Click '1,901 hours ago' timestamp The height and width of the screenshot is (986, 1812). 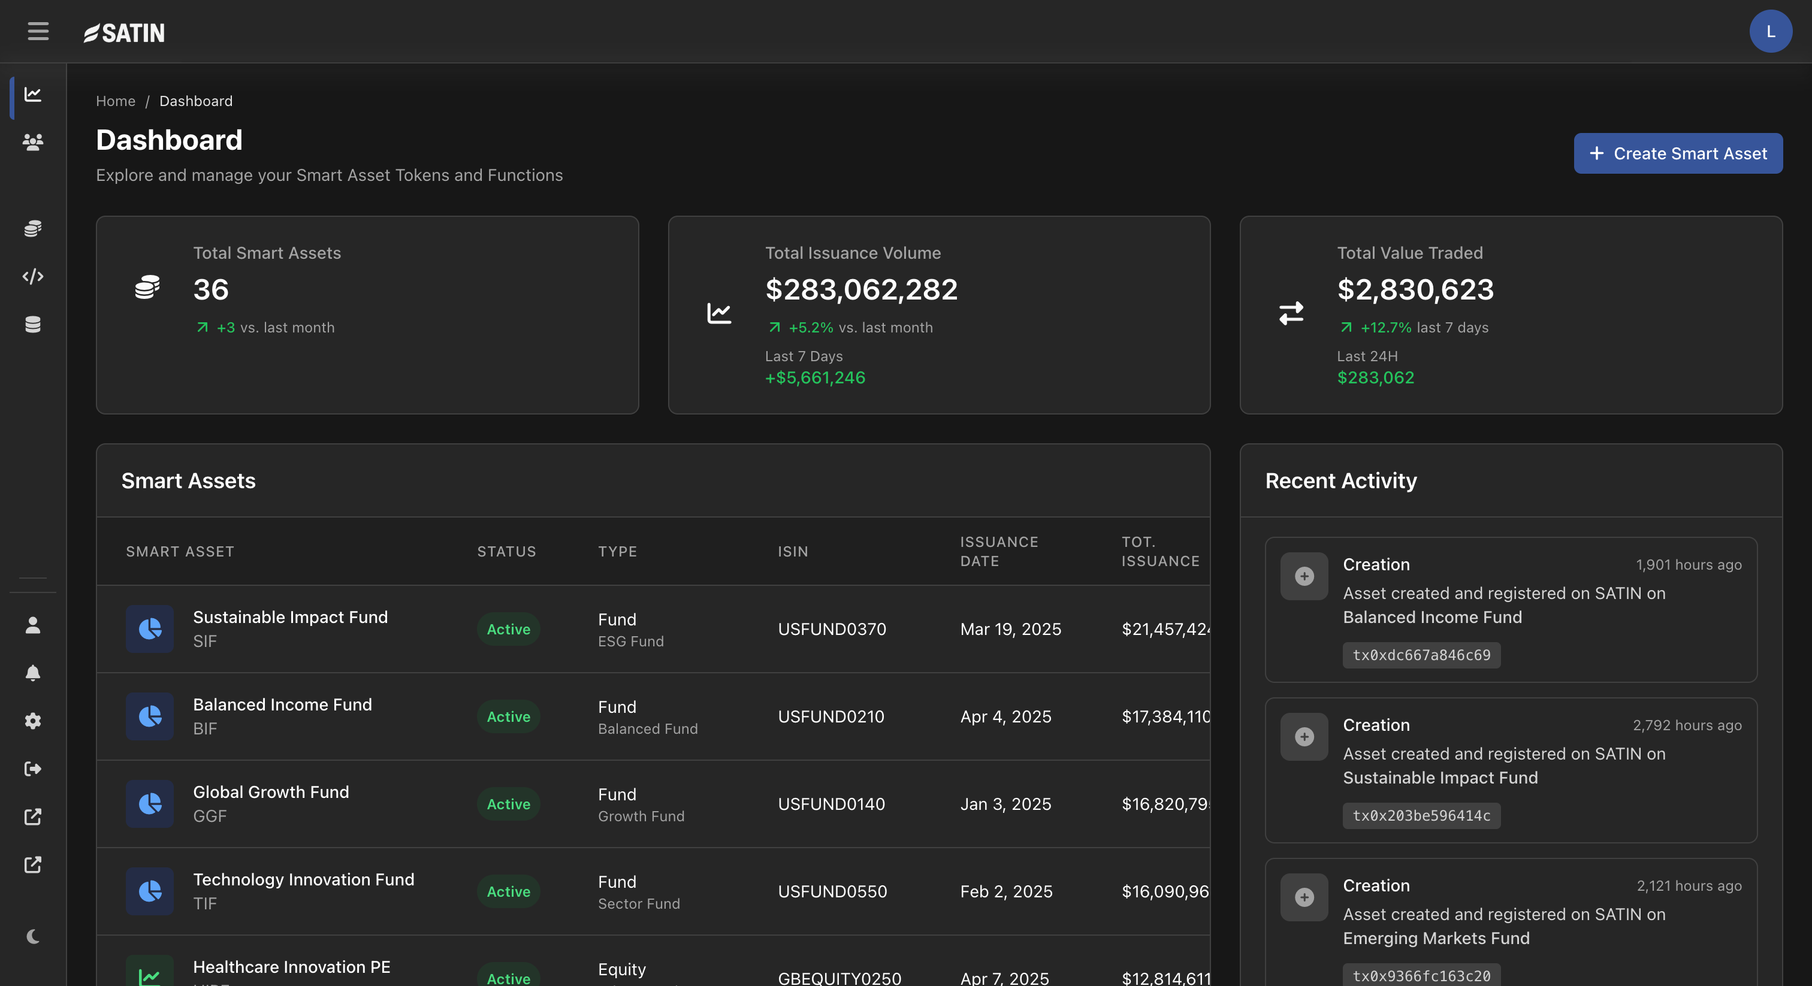(x=1688, y=565)
